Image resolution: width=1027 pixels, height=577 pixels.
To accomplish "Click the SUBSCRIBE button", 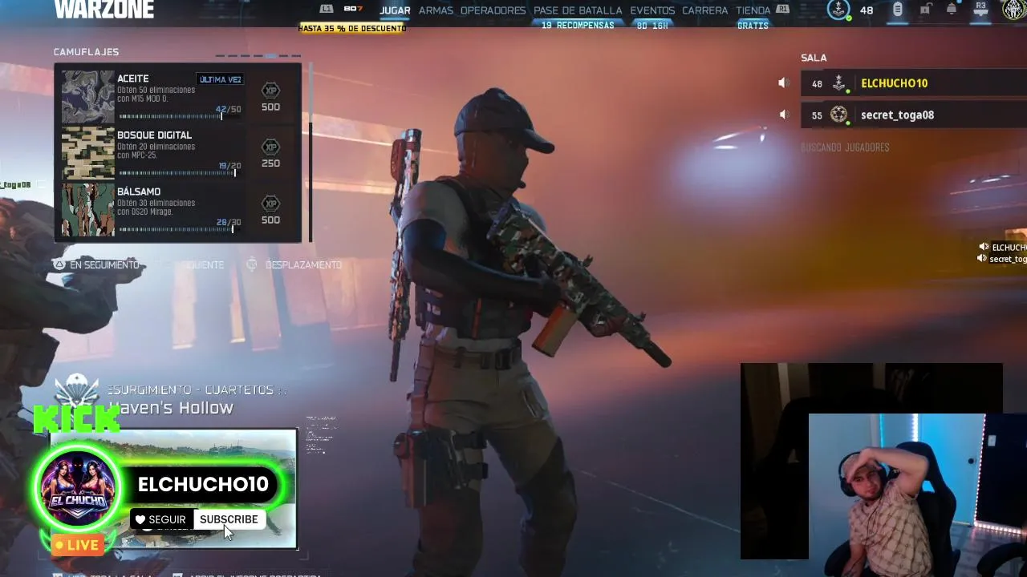I will point(229,519).
